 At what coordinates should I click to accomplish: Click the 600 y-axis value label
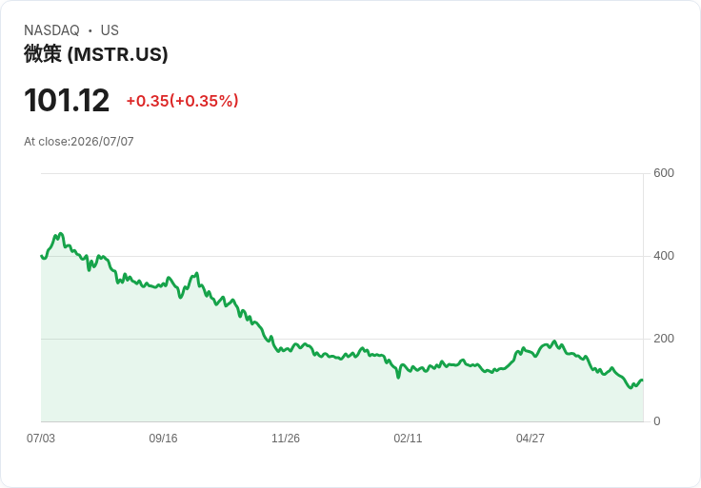pyautogui.click(x=664, y=173)
